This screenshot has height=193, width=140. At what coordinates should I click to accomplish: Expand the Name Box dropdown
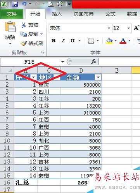point(63,62)
